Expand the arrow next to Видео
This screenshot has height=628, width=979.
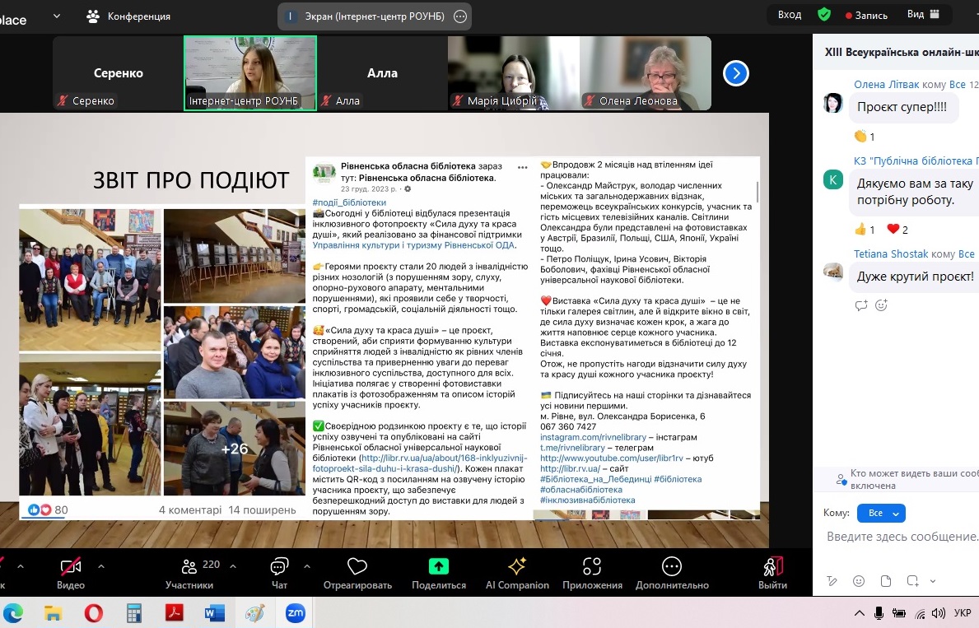pos(101,566)
